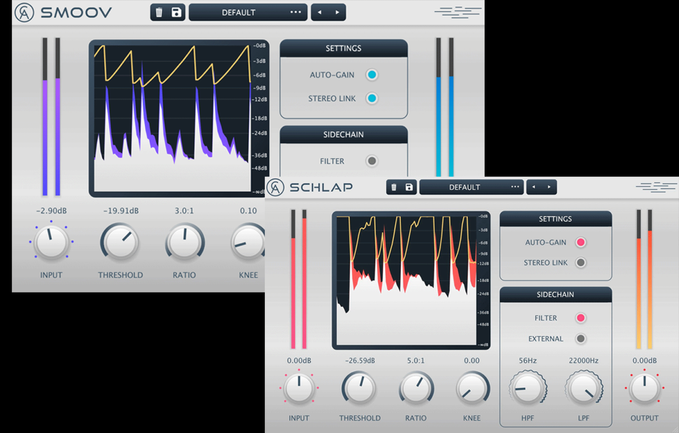Adjust the SMOOV INPUT knob
This screenshot has width=679, height=433.
51,242
